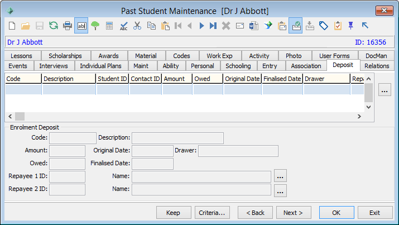
Task: Open the Interviews tab
Action: click(x=54, y=66)
